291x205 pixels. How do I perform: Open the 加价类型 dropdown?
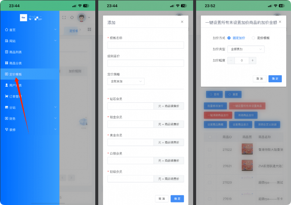(x=246, y=49)
